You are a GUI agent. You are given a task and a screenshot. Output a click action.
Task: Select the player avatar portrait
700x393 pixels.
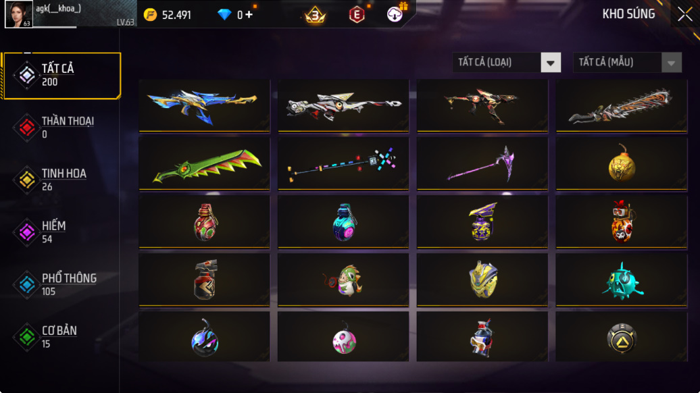tap(19, 14)
